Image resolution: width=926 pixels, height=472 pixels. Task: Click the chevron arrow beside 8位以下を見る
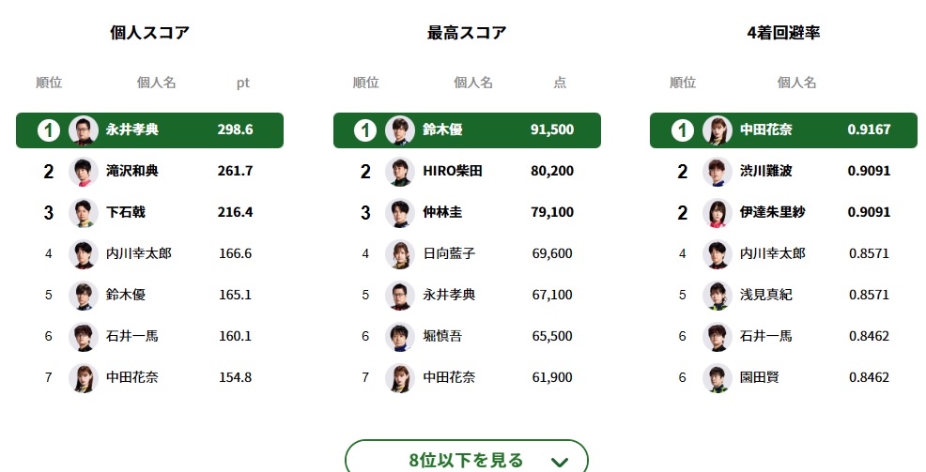(560, 461)
